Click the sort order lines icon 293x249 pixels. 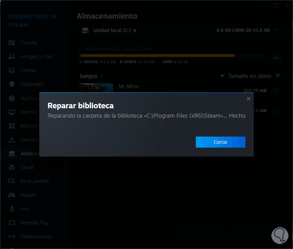[279, 76]
